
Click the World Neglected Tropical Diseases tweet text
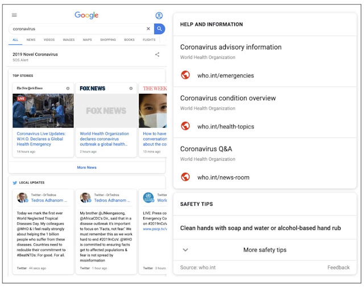41,234
